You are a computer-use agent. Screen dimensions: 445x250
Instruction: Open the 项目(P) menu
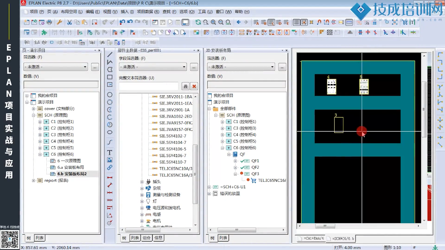pyautogui.click(x=37, y=12)
